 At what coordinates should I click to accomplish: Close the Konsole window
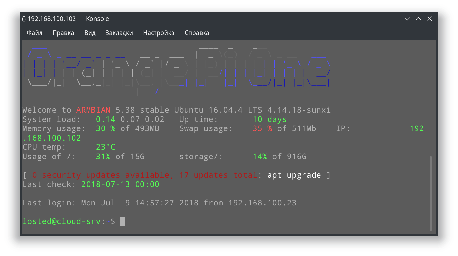click(430, 19)
